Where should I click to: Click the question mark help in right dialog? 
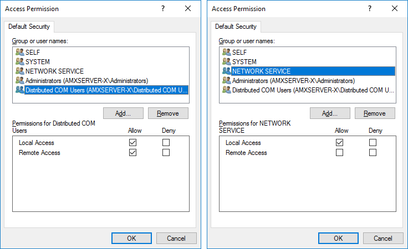(370, 9)
